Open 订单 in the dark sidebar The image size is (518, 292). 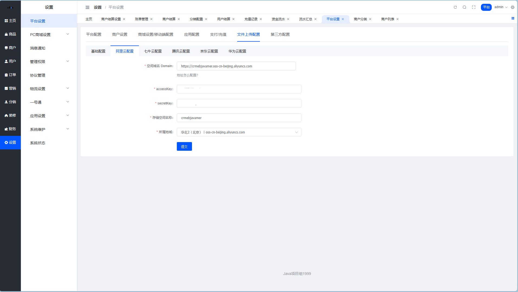coord(10,75)
